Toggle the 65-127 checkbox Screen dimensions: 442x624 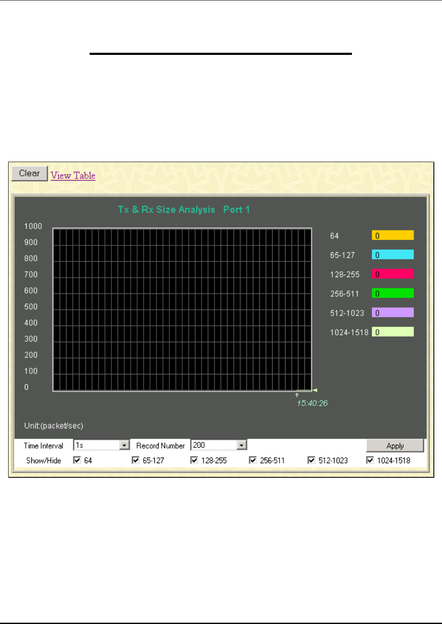135,460
